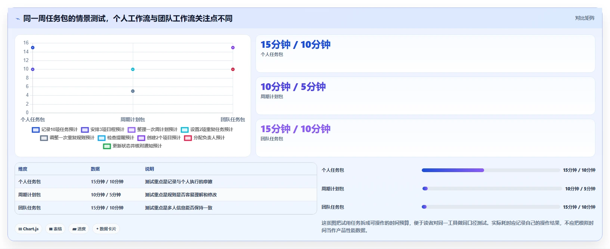Open the 周期计划包 data card showing 10分钟 / 5分钟
Image resolution: width=610 pixels, height=249 pixels.
coord(425,96)
